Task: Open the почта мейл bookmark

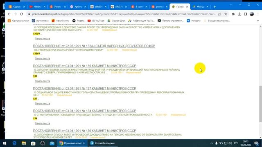Action: tap(40, 21)
